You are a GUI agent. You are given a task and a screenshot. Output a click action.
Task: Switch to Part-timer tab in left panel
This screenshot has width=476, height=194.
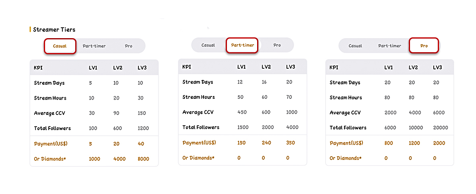click(x=94, y=46)
